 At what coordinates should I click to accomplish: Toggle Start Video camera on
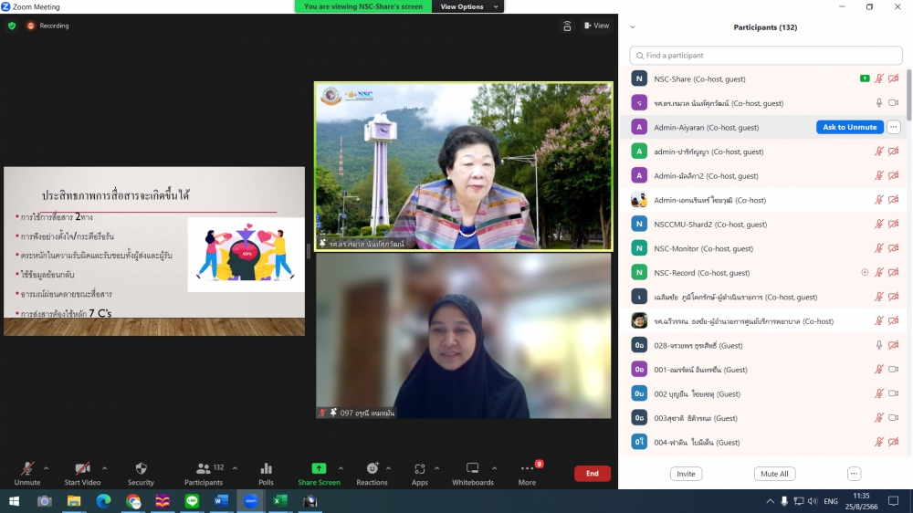pyautogui.click(x=82, y=473)
